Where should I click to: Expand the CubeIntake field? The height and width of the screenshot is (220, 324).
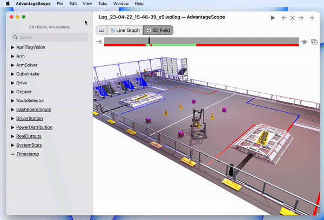coord(12,74)
